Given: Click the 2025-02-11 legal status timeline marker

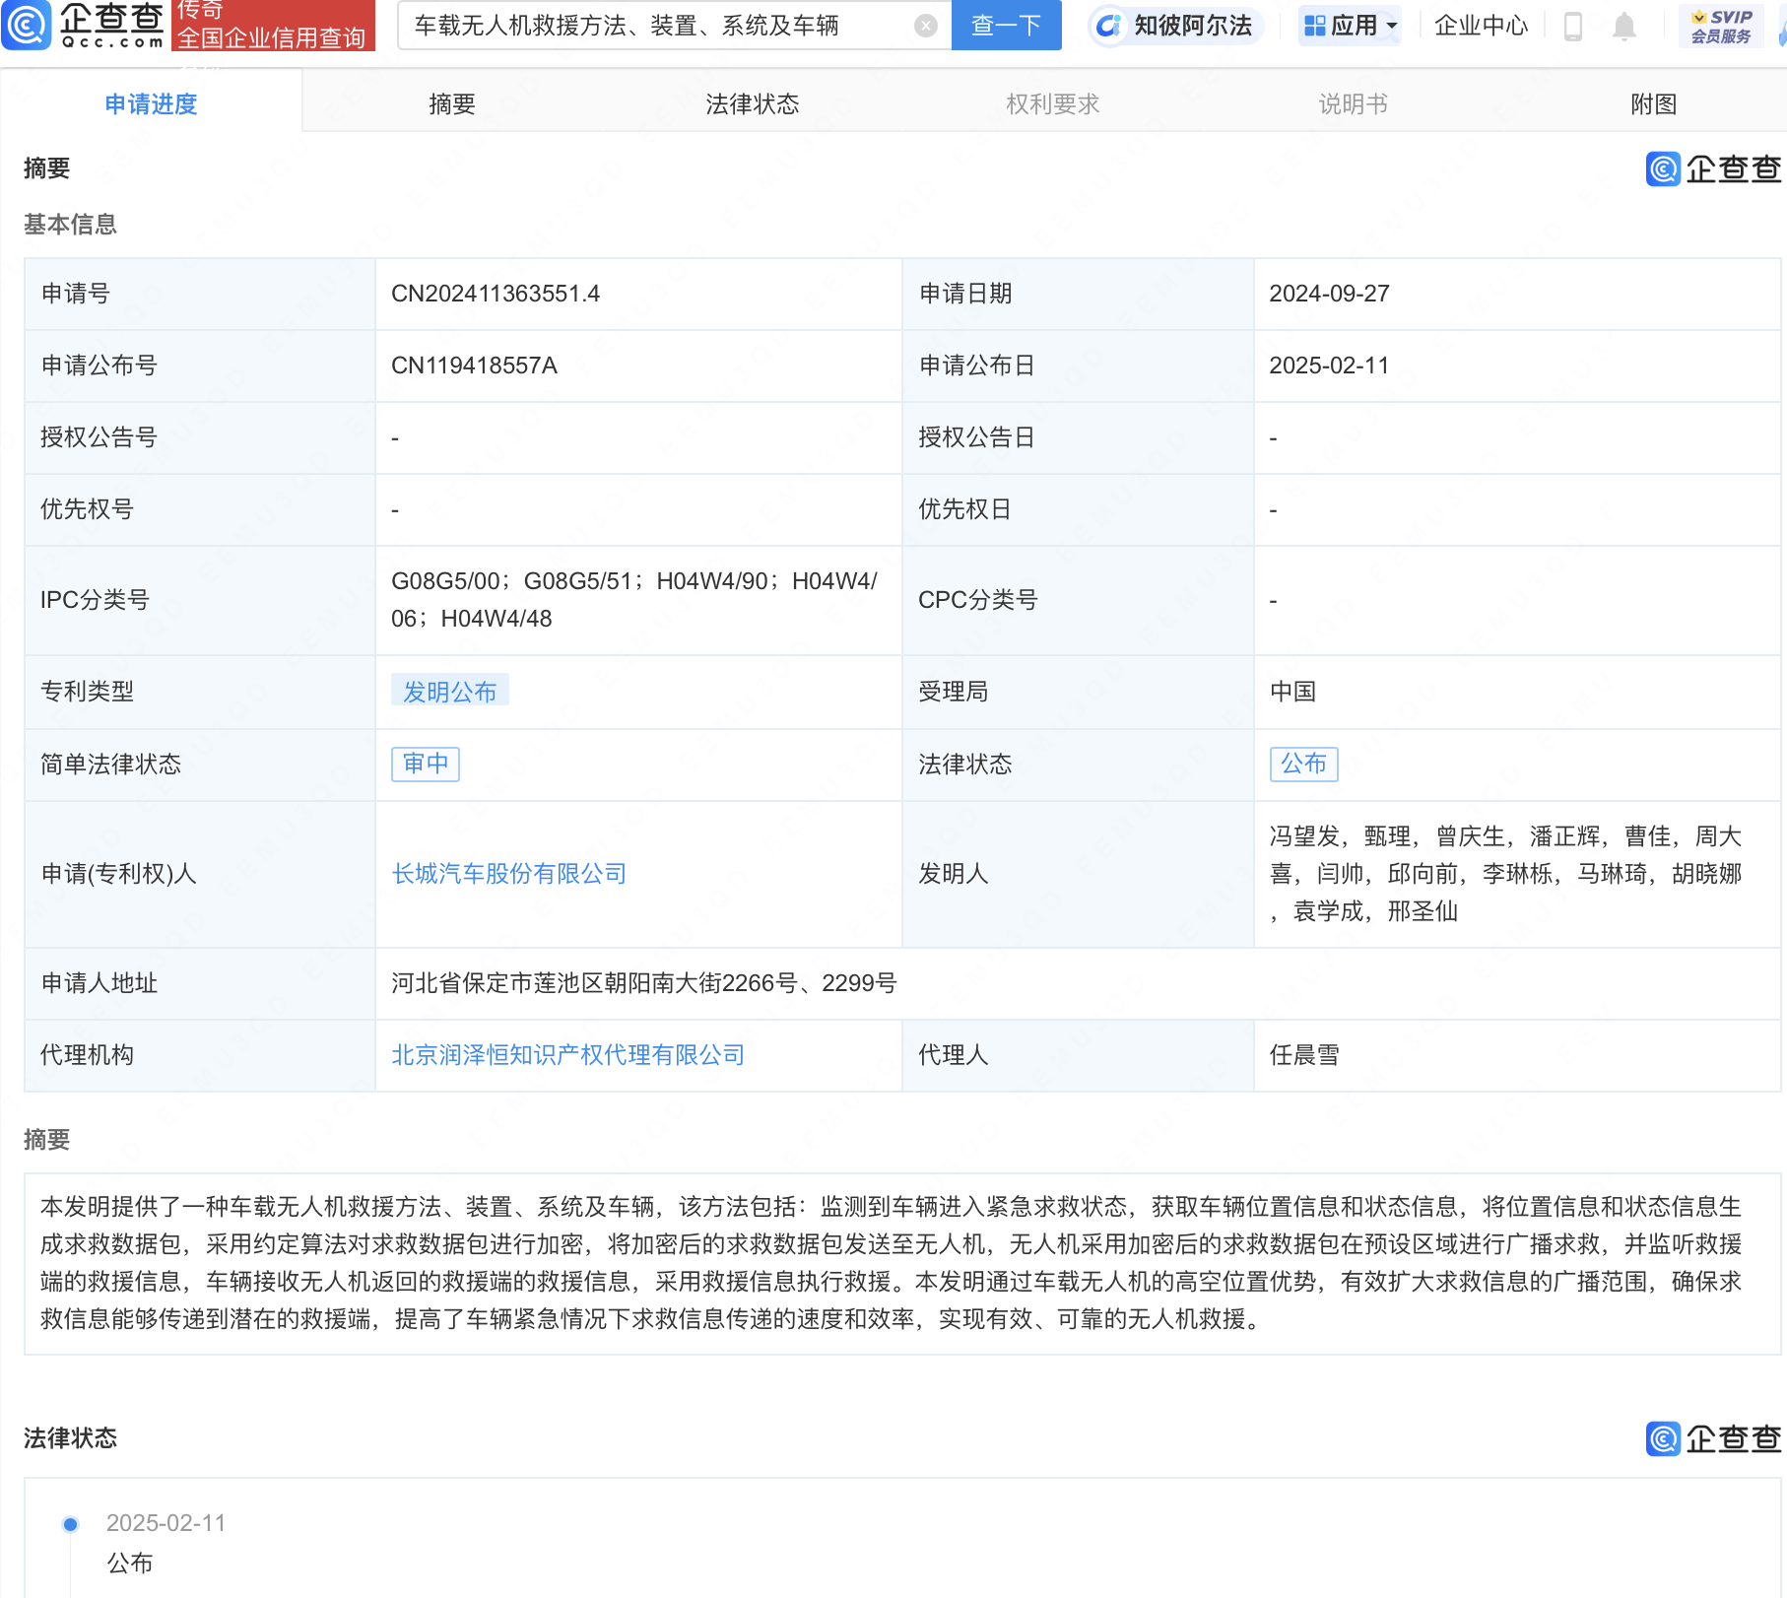Looking at the screenshot, I should coord(70,1524).
